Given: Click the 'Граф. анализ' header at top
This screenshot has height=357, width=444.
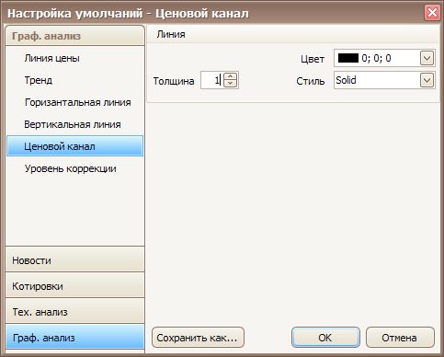Looking at the screenshot, I should (x=74, y=36).
